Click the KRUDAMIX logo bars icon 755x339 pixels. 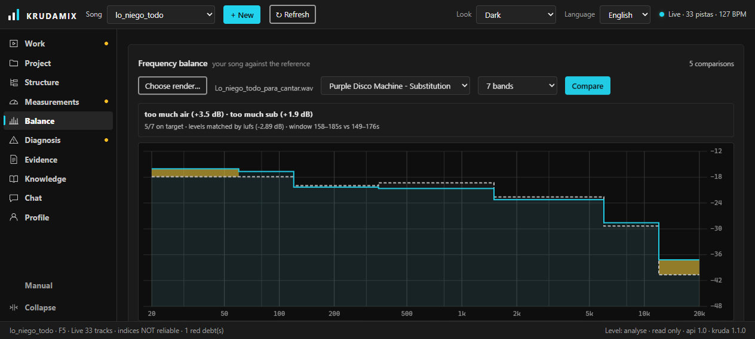14,15
